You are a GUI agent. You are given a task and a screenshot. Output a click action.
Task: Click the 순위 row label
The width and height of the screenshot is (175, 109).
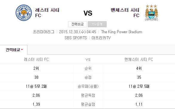(88, 68)
